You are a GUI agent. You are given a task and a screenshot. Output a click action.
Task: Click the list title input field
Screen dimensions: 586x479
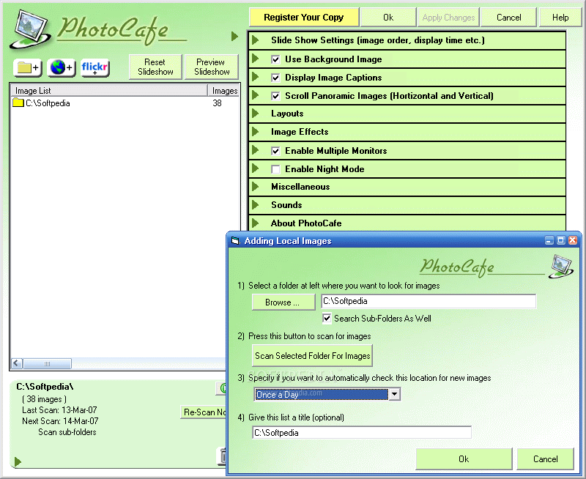(x=362, y=433)
